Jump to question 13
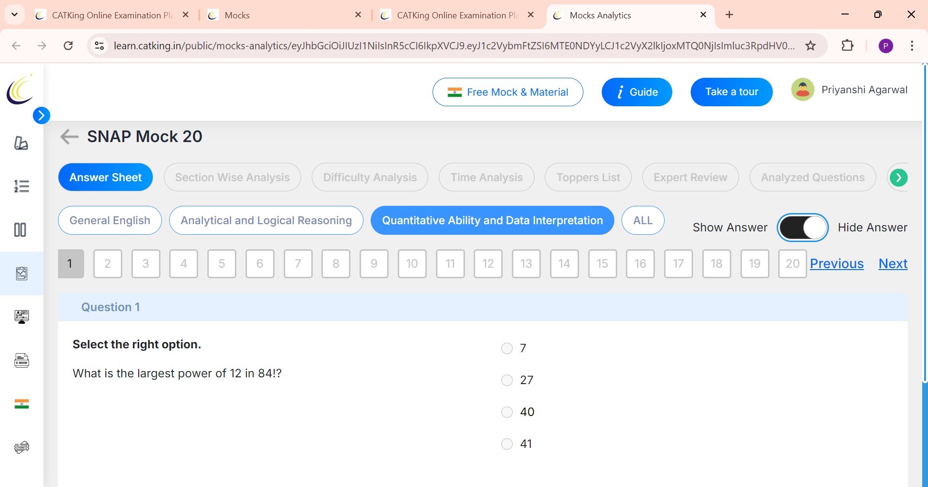Image resolution: width=928 pixels, height=487 pixels. [x=526, y=264]
